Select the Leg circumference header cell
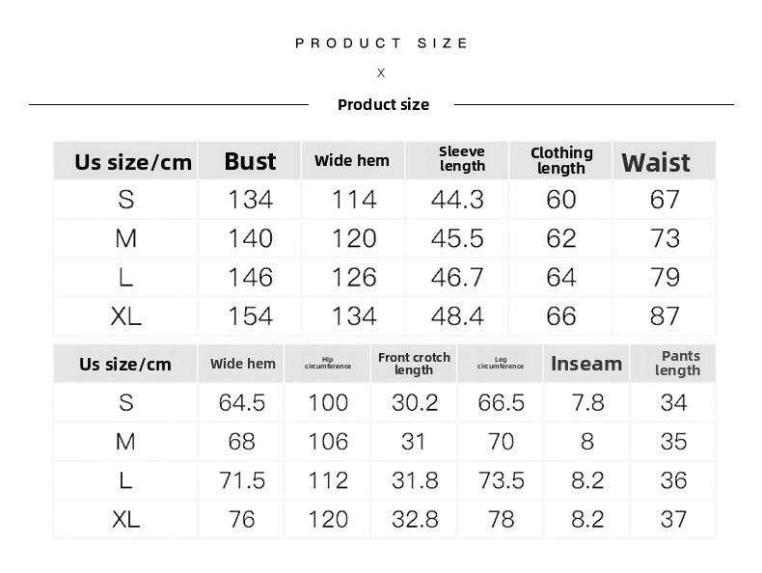The height and width of the screenshot is (573, 762). [x=501, y=364]
